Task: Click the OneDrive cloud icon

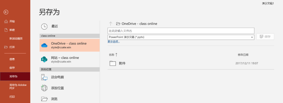Action: (x=44, y=45)
